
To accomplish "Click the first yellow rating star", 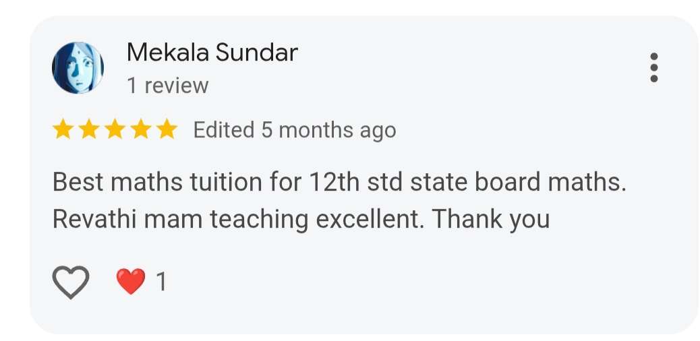I will 63,129.
